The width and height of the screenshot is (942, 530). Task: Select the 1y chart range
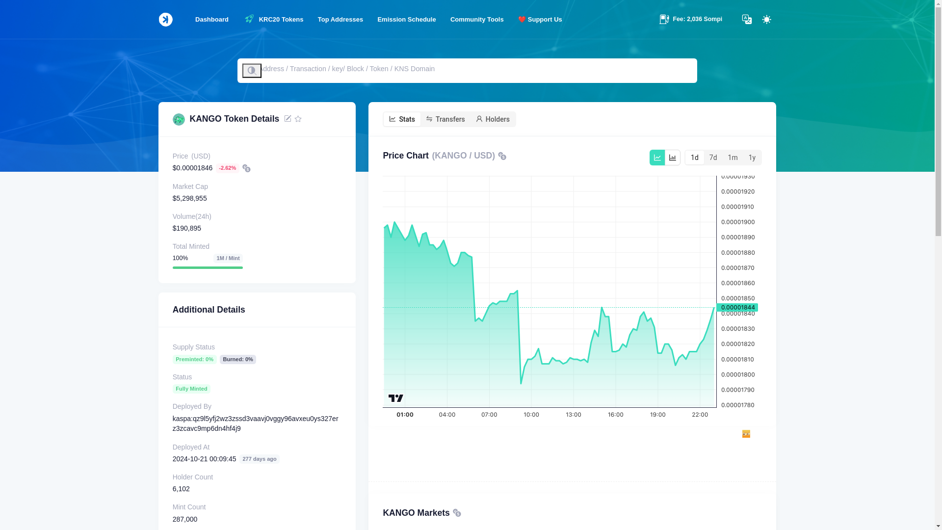(752, 158)
